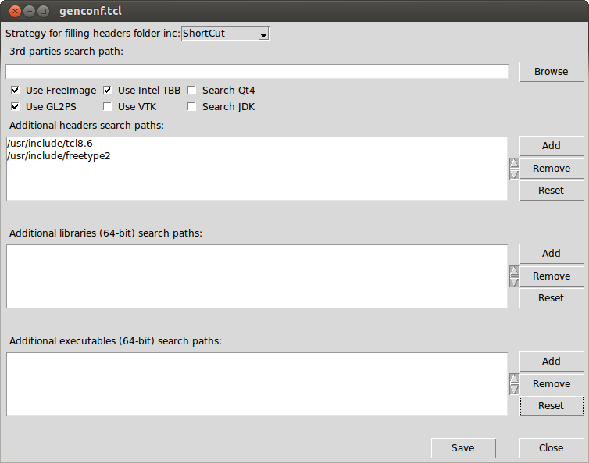Disable the Use Intel TBB option
The width and height of the screenshot is (589, 463).
pos(108,91)
